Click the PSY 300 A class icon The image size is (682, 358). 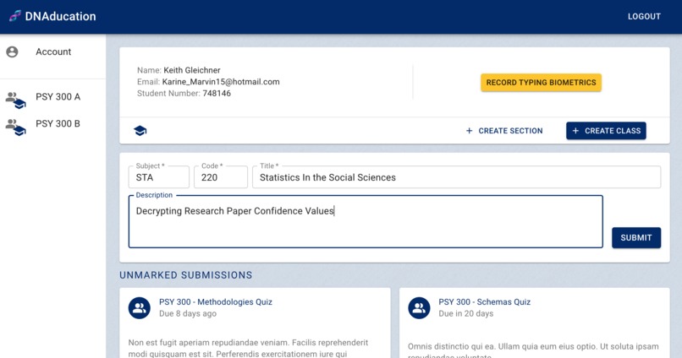(x=16, y=100)
